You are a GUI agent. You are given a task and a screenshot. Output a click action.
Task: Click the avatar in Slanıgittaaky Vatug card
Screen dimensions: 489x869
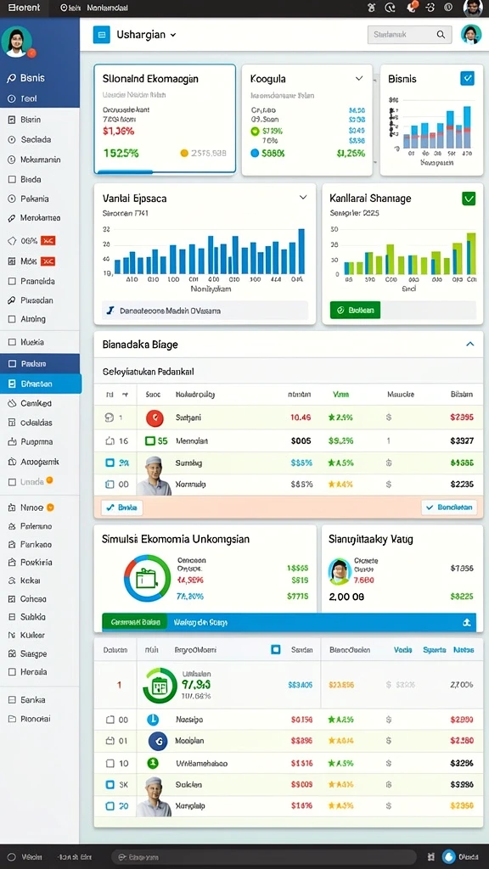pos(340,571)
